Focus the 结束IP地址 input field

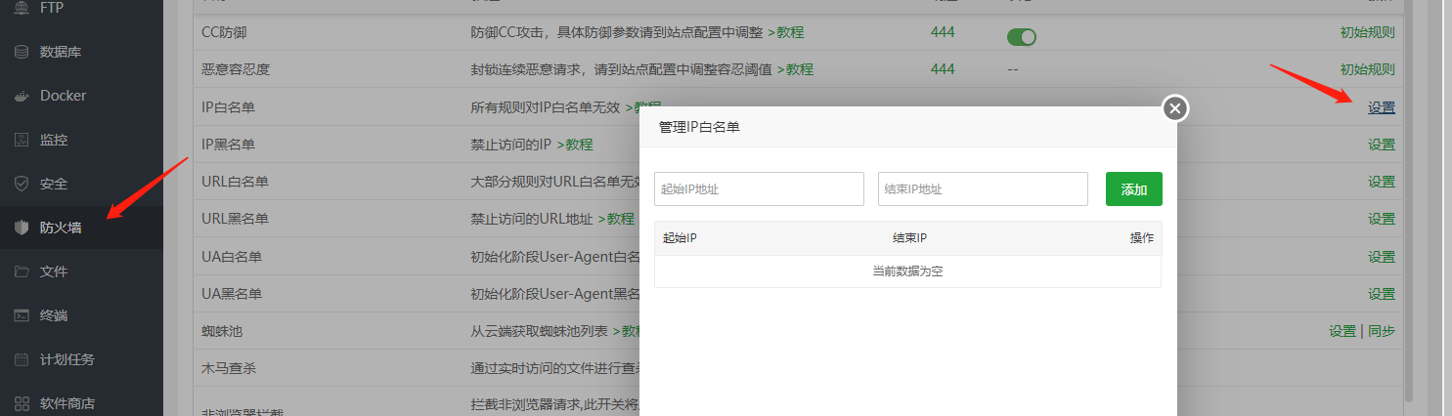pyautogui.click(x=983, y=189)
